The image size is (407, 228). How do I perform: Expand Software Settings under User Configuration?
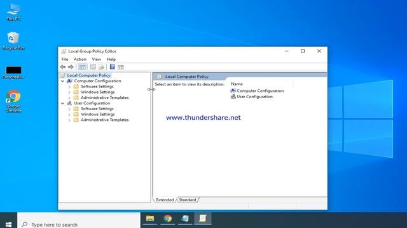click(x=69, y=109)
